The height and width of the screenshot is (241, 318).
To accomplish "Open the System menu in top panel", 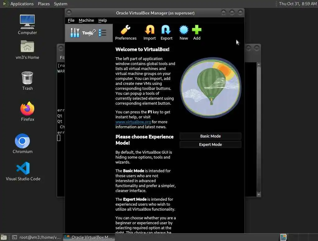I will point(61,4).
